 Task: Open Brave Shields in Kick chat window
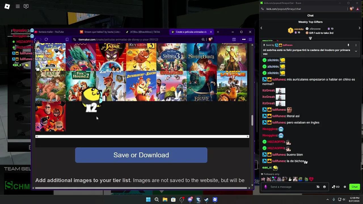[352, 9]
